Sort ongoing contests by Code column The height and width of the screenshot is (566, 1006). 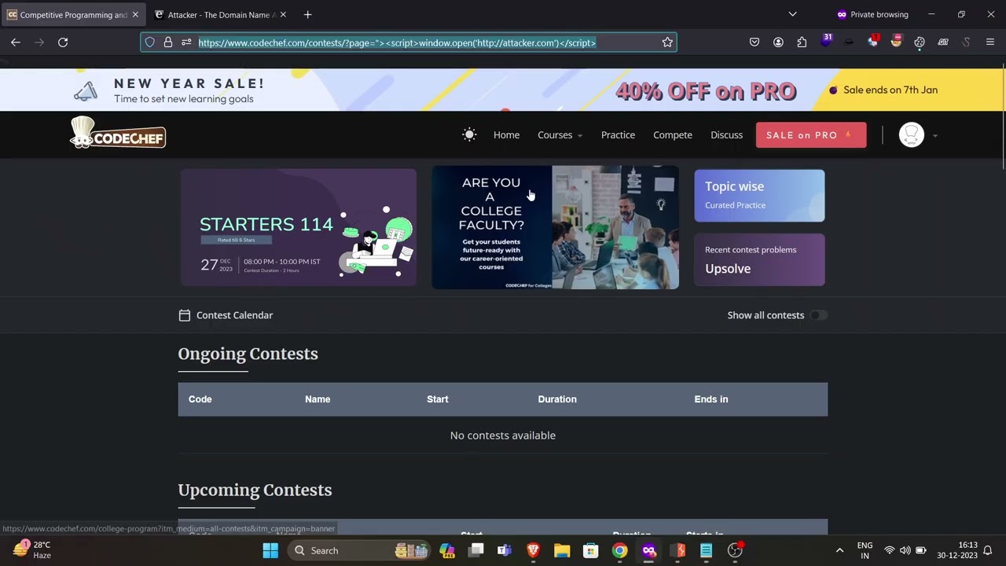click(200, 399)
